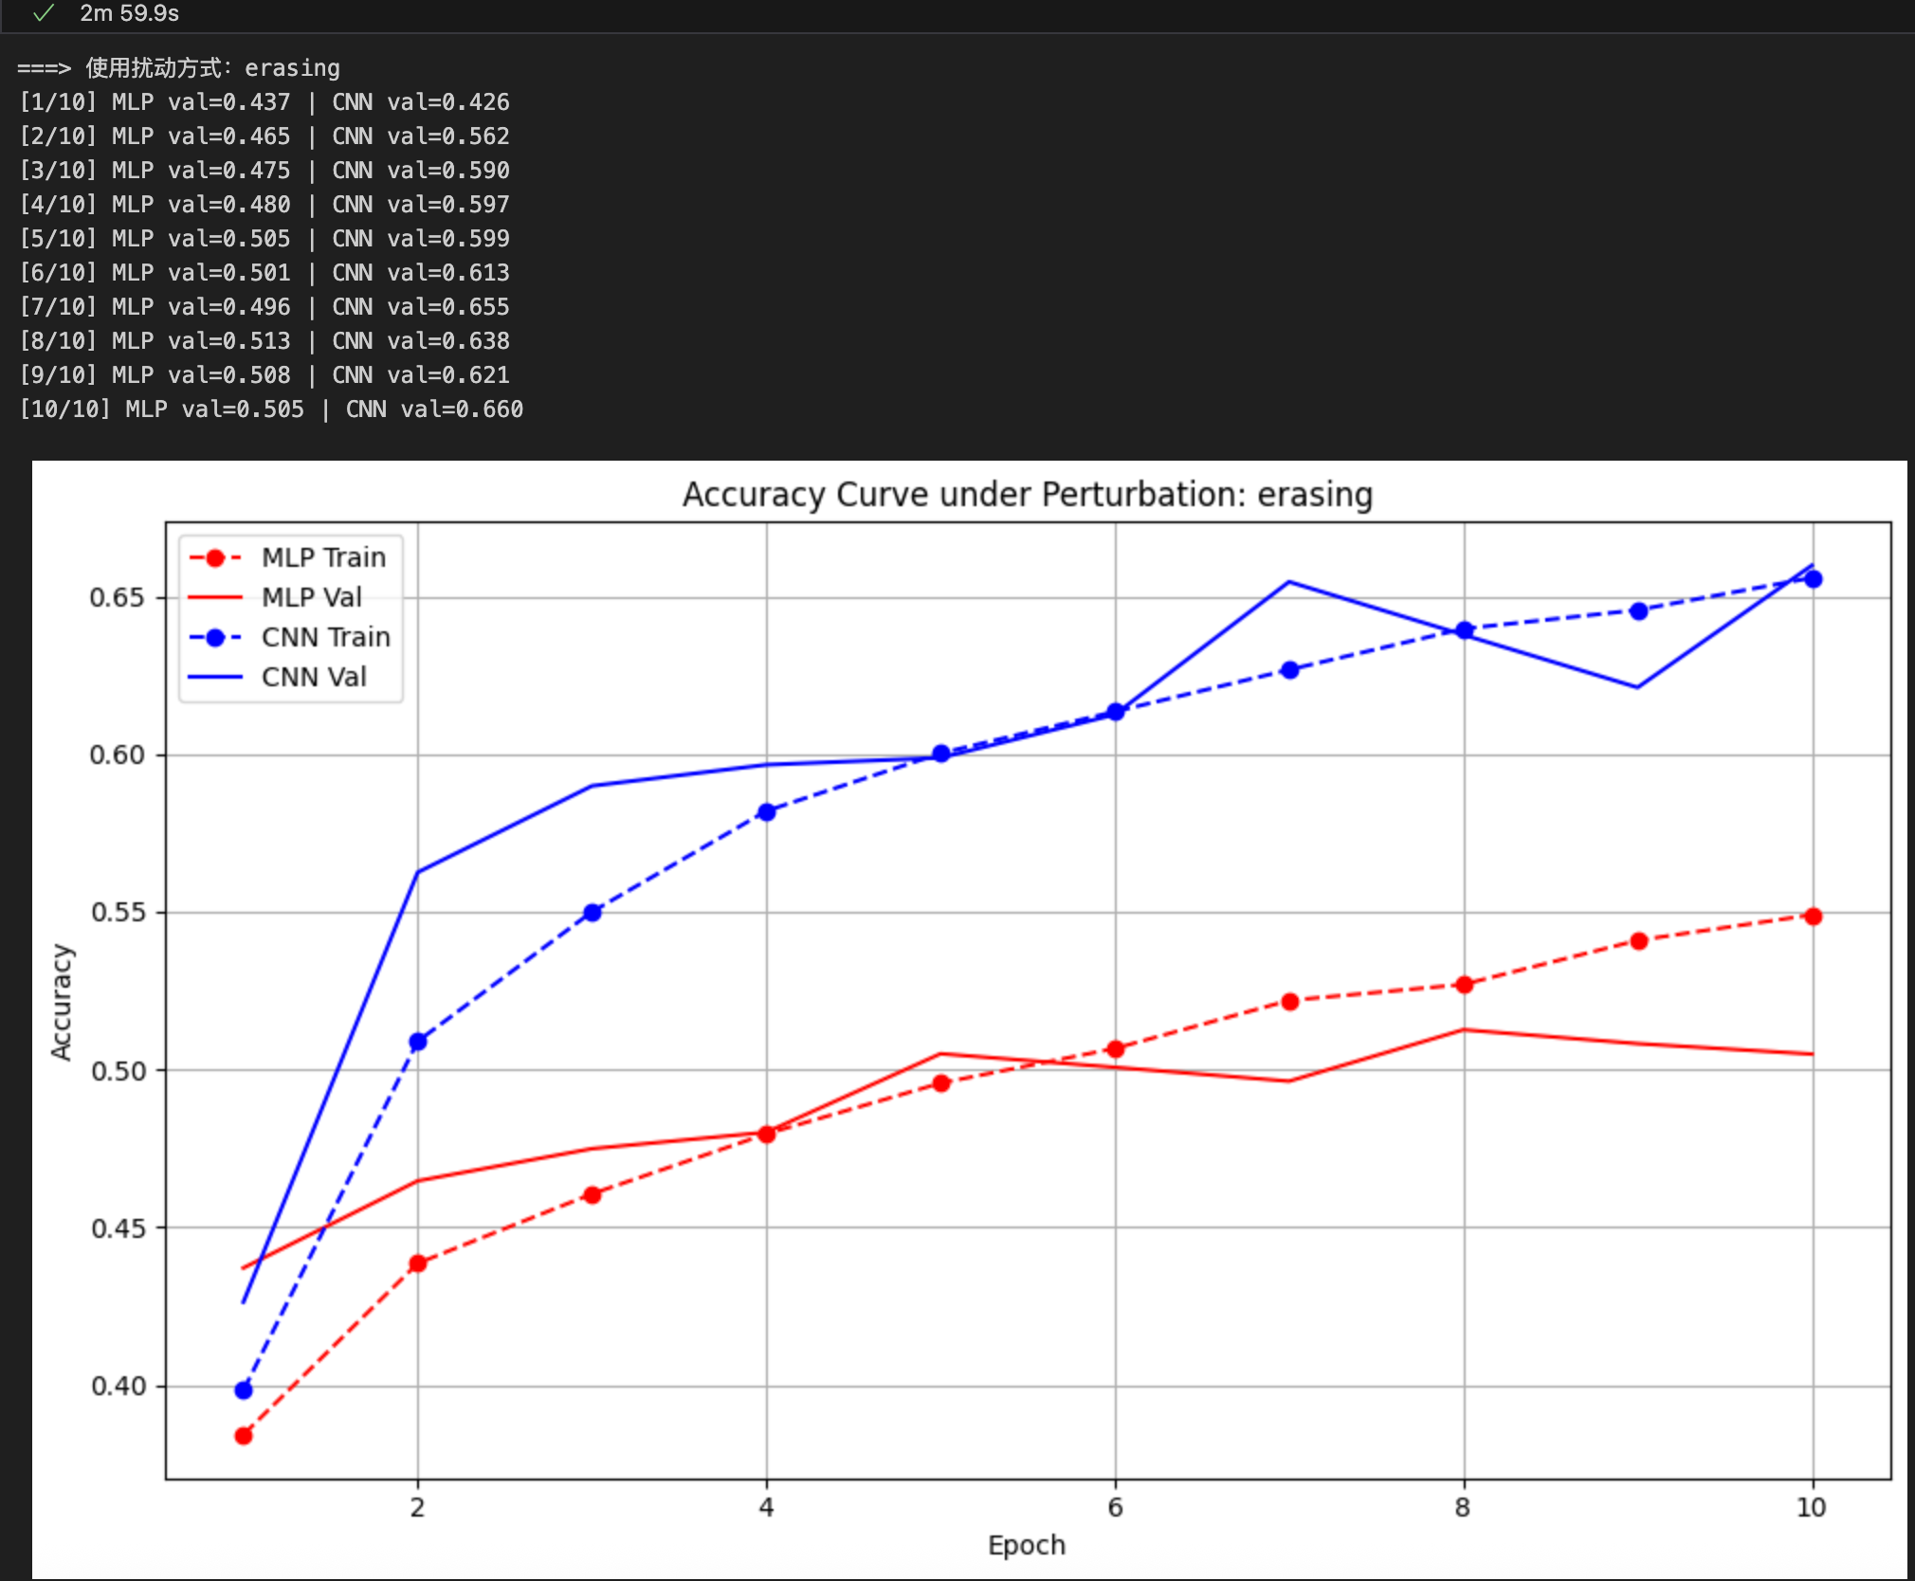1915x1581 pixels.
Task: Click the CNN Train legend marker
Action: point(215,638)
